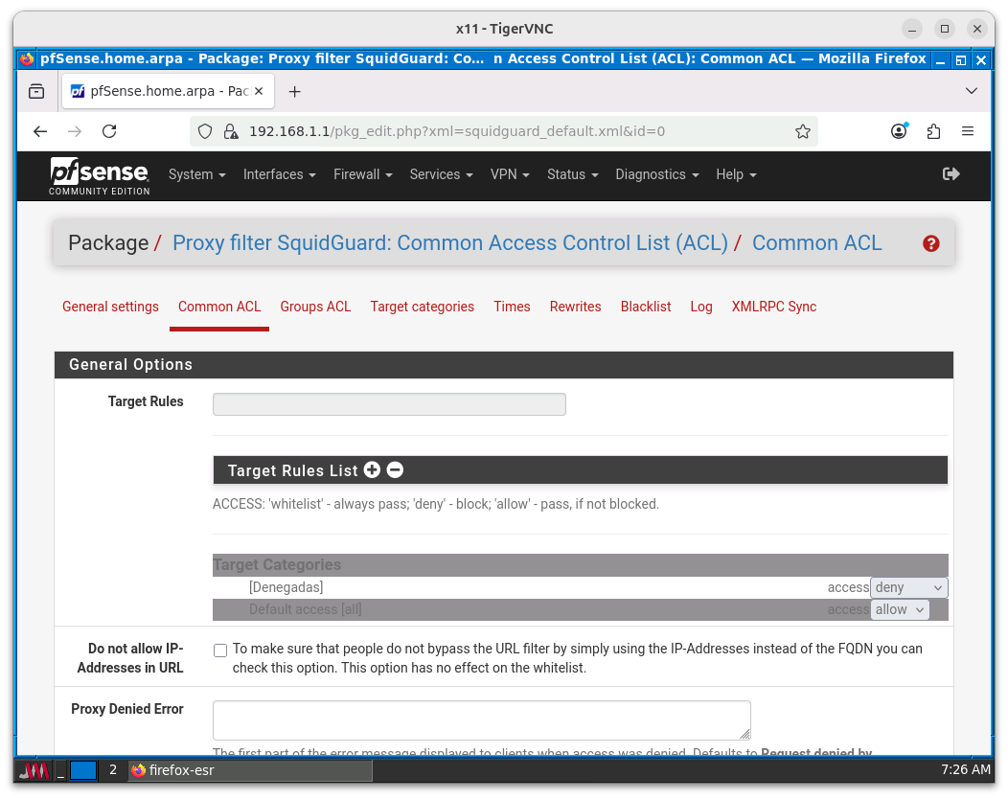
Task: Click the Proxy filter SquidGuard breadcrumb link
Action: (449, 243)
